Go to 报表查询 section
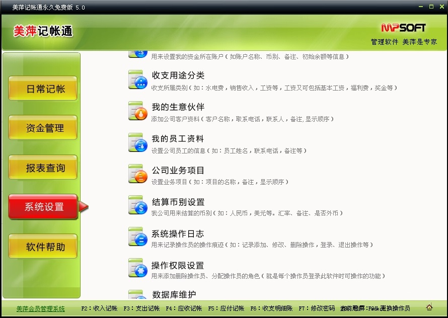 pos(43,168)
